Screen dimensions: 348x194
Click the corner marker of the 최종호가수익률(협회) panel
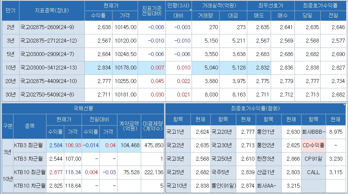[x=344, y=105]
